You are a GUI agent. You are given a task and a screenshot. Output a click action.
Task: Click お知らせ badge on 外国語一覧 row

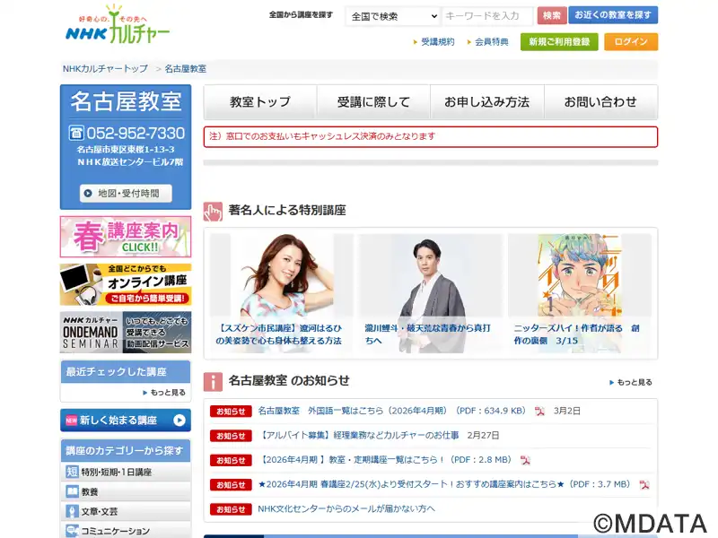point(231,412)
